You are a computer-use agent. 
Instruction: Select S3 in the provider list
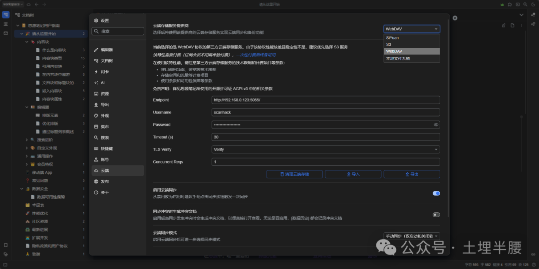tap(412, 44)
